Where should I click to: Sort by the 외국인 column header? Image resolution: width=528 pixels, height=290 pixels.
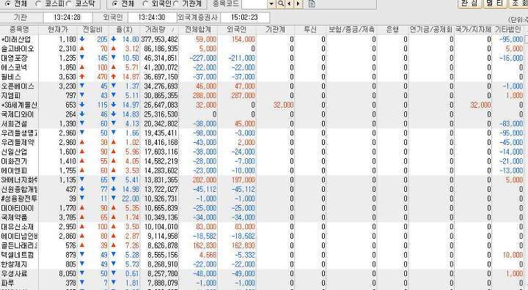click(x=236, y=29)
